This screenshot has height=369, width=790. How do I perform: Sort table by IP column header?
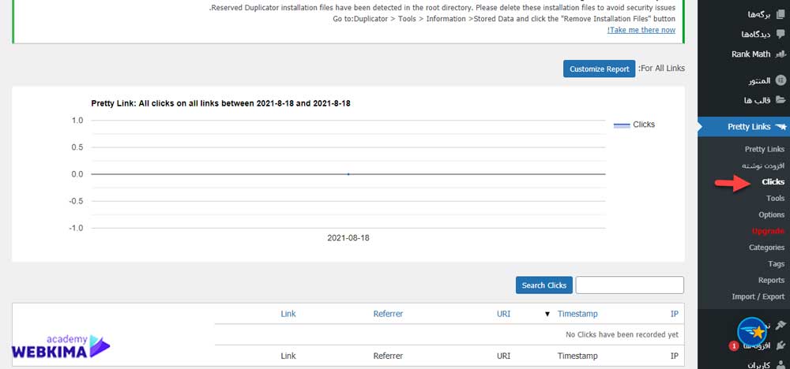point(674,314)
